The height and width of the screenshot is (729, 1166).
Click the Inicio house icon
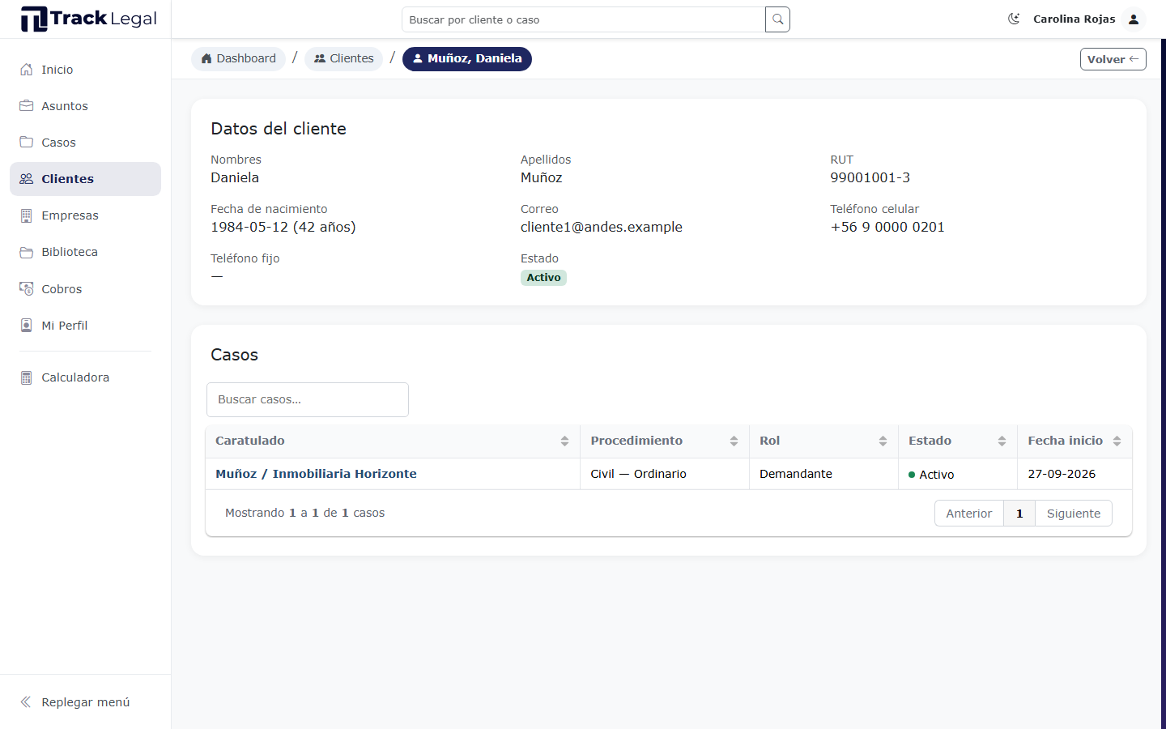pyautogui.click(x=27, y=70)
